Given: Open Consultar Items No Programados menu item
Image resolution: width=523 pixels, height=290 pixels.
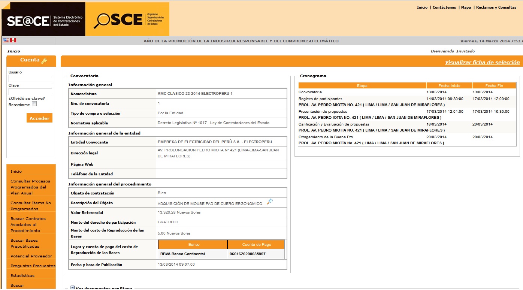Looking at the screenshot, I should 31,206.
